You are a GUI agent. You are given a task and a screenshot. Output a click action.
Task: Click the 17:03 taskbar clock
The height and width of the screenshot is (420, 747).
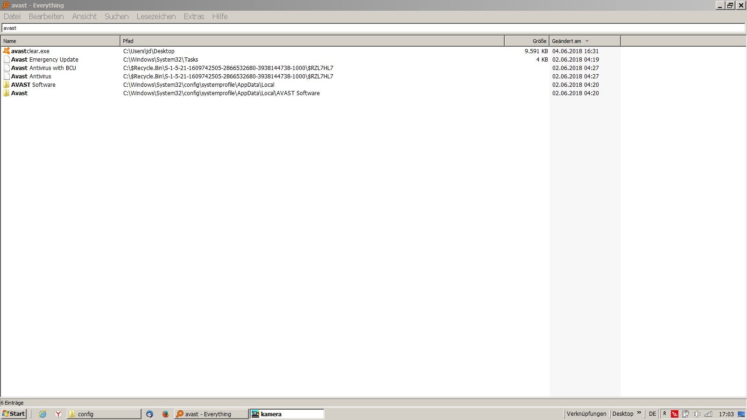click(x=726, y=414)
